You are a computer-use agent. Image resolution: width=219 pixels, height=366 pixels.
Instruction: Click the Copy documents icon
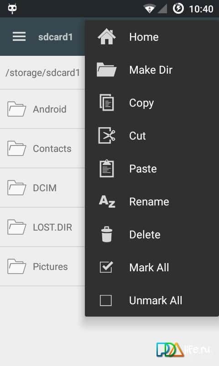point(107,102)
